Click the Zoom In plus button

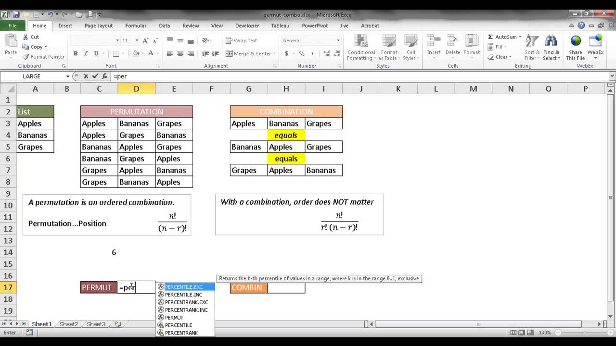tap(609, 333)
